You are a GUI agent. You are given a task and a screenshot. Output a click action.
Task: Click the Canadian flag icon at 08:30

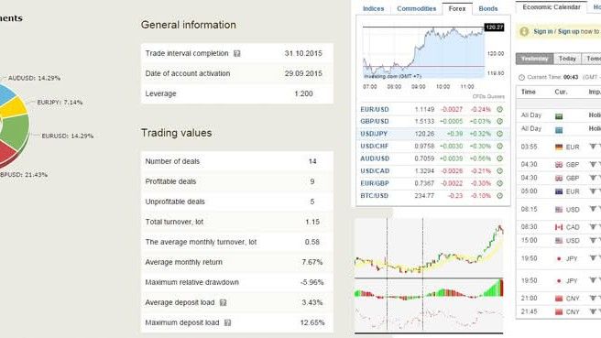coord(559,227)
